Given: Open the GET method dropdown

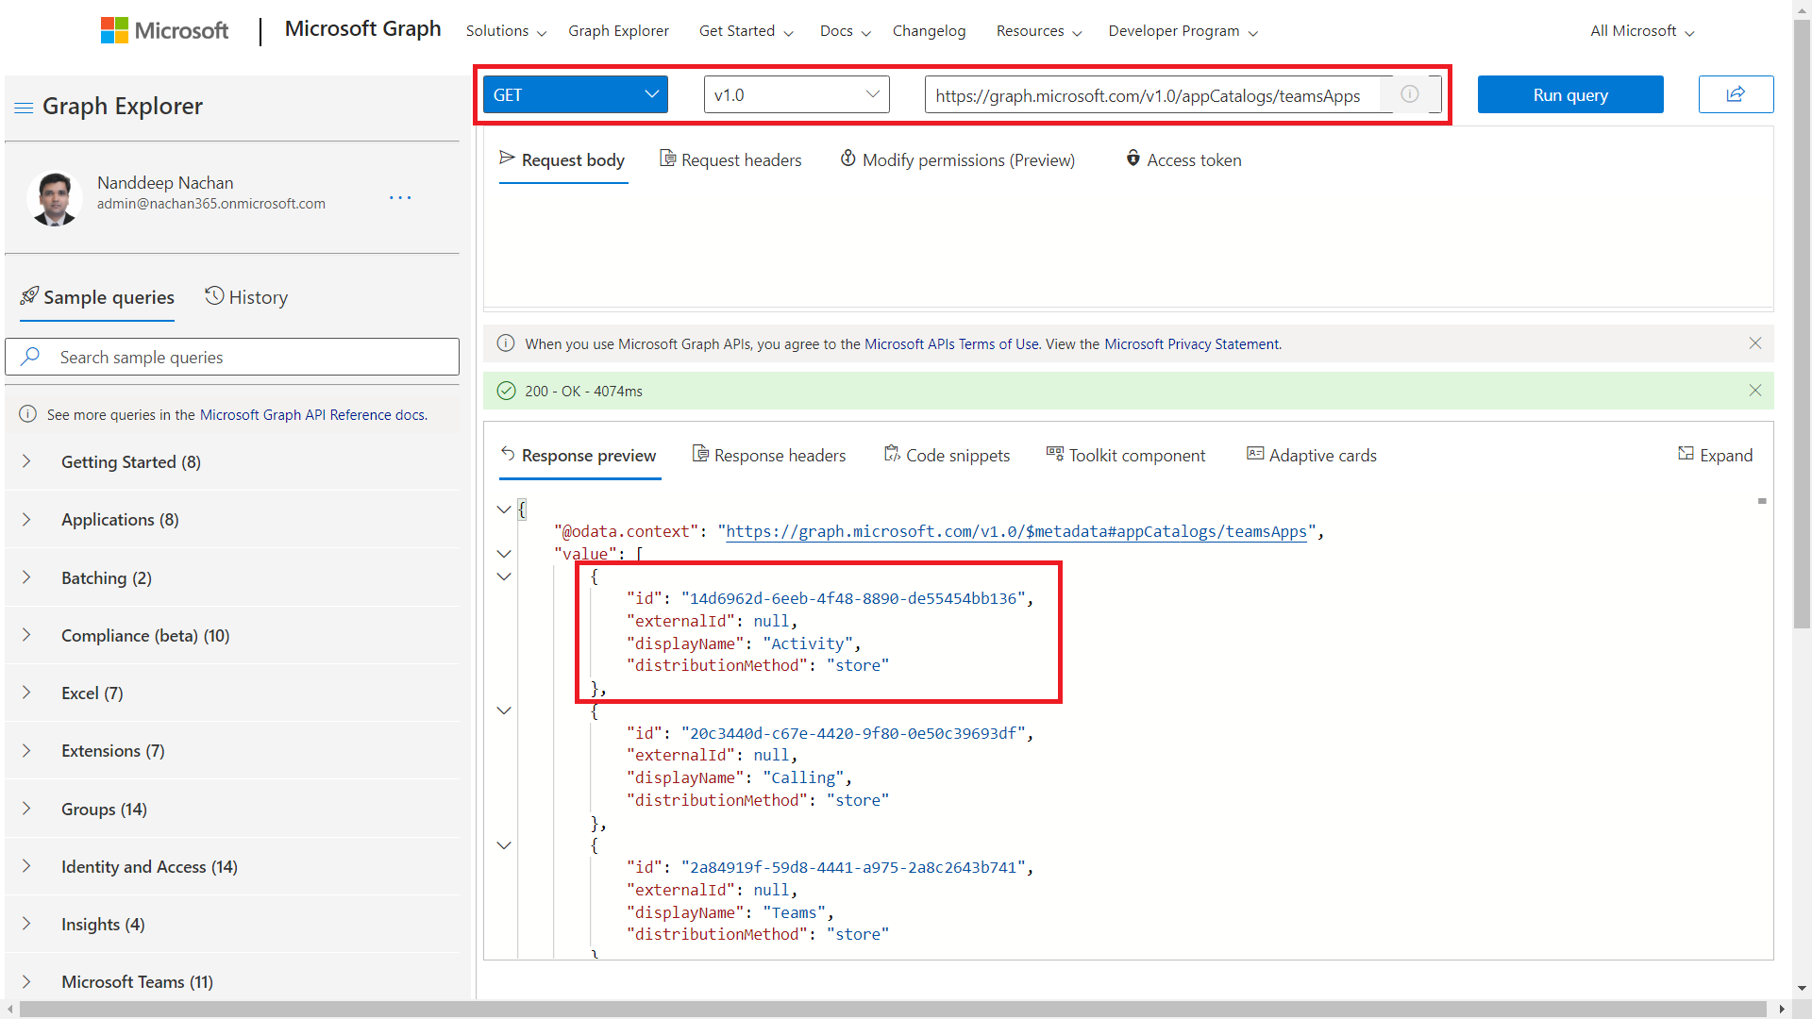Looking at the screenshot, I should click(x=575, y=94).
